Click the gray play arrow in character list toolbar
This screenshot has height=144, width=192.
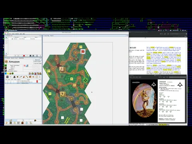pos(16,56)
